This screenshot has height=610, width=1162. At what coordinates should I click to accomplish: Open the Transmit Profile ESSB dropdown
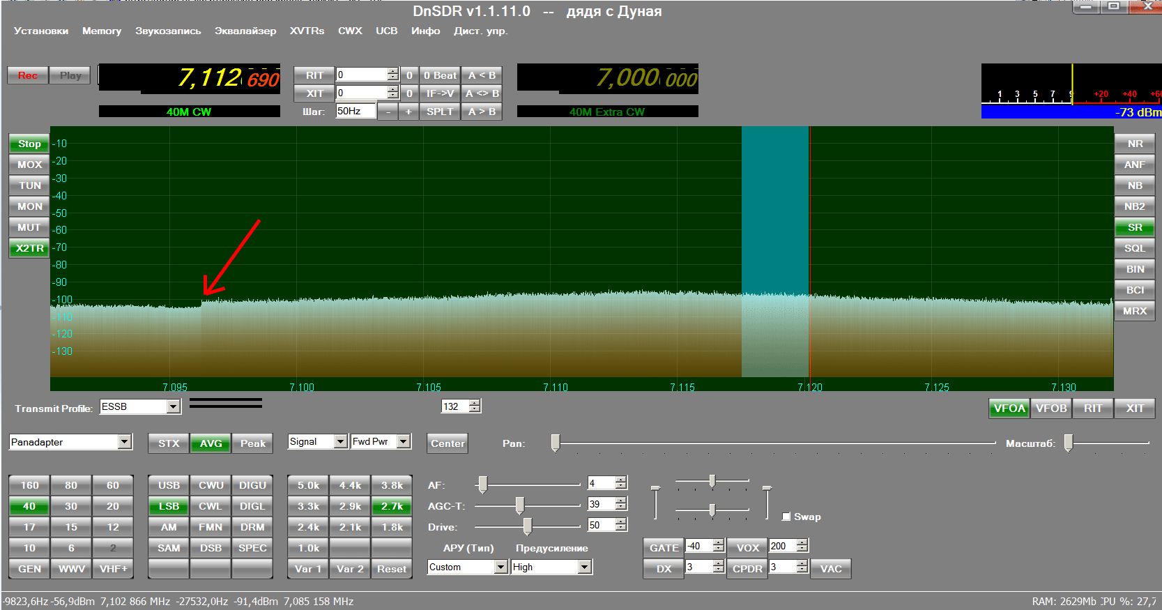point(174,406)
